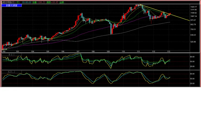This screenshot has height=125, width=201.
Task: Click year marker 111 on time axis
Action: pos(138,52)
